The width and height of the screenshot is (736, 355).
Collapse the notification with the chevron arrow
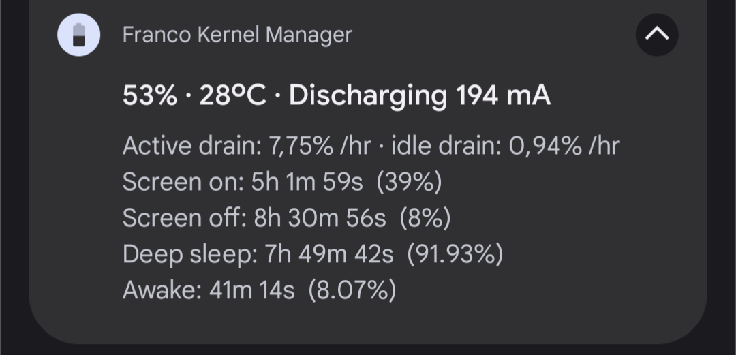[x=656, y=34]
